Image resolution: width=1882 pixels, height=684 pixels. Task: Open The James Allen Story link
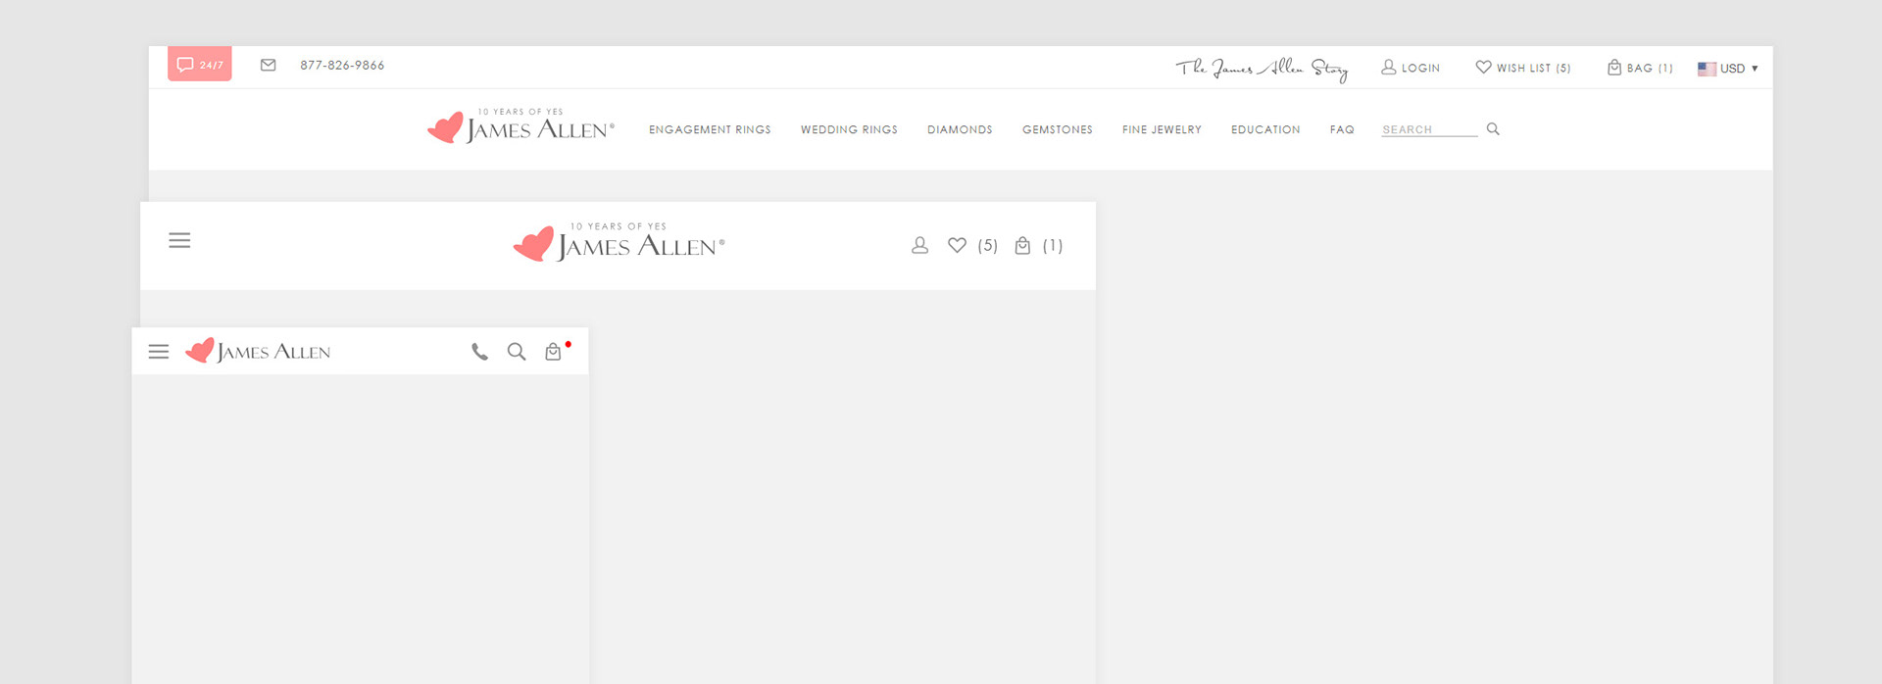click(1262, 68)
